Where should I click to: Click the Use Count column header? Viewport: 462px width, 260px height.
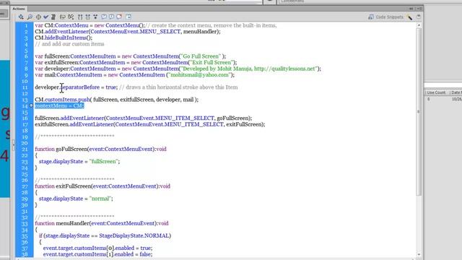click(436, 92)
